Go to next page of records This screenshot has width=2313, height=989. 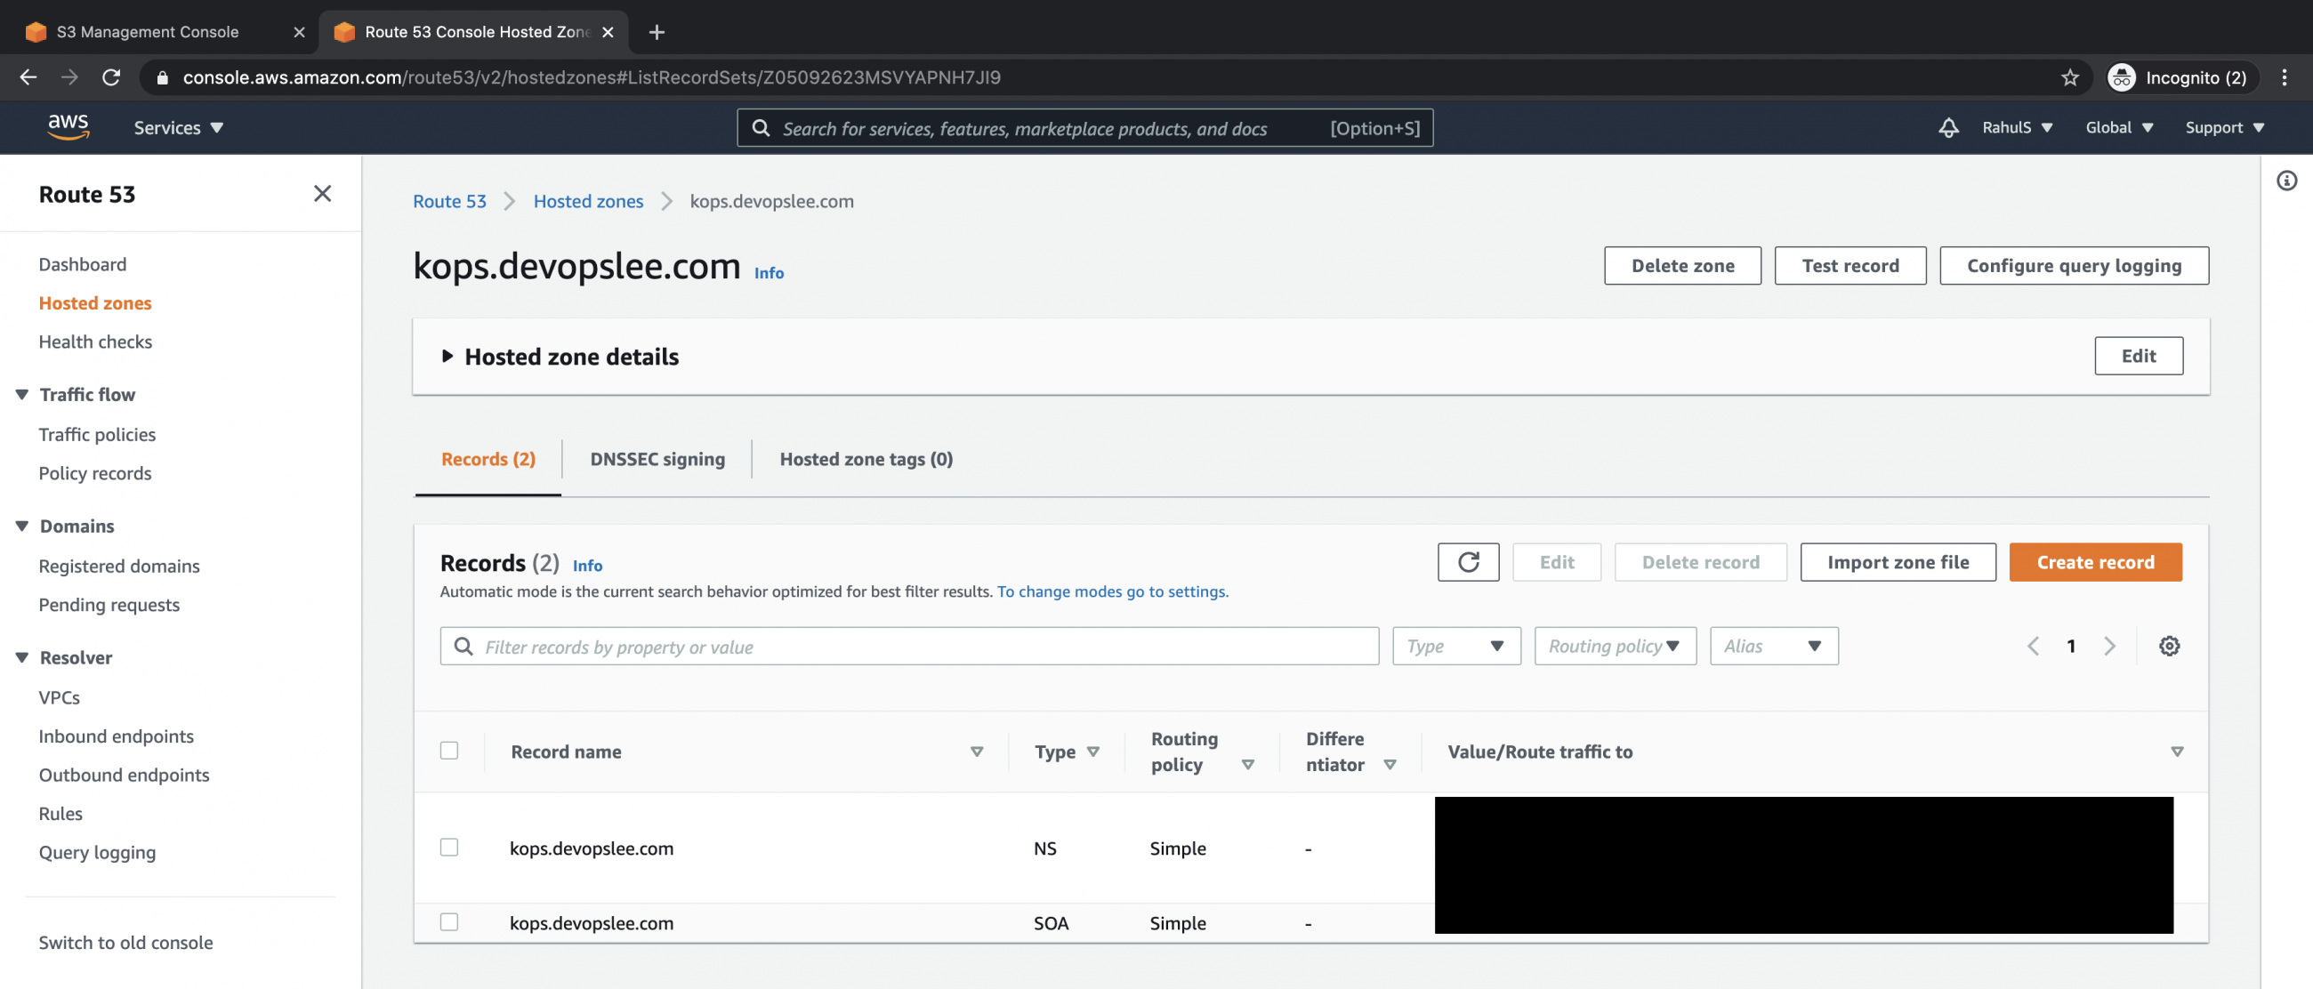pyautogui.click(x=2109, y=646)
